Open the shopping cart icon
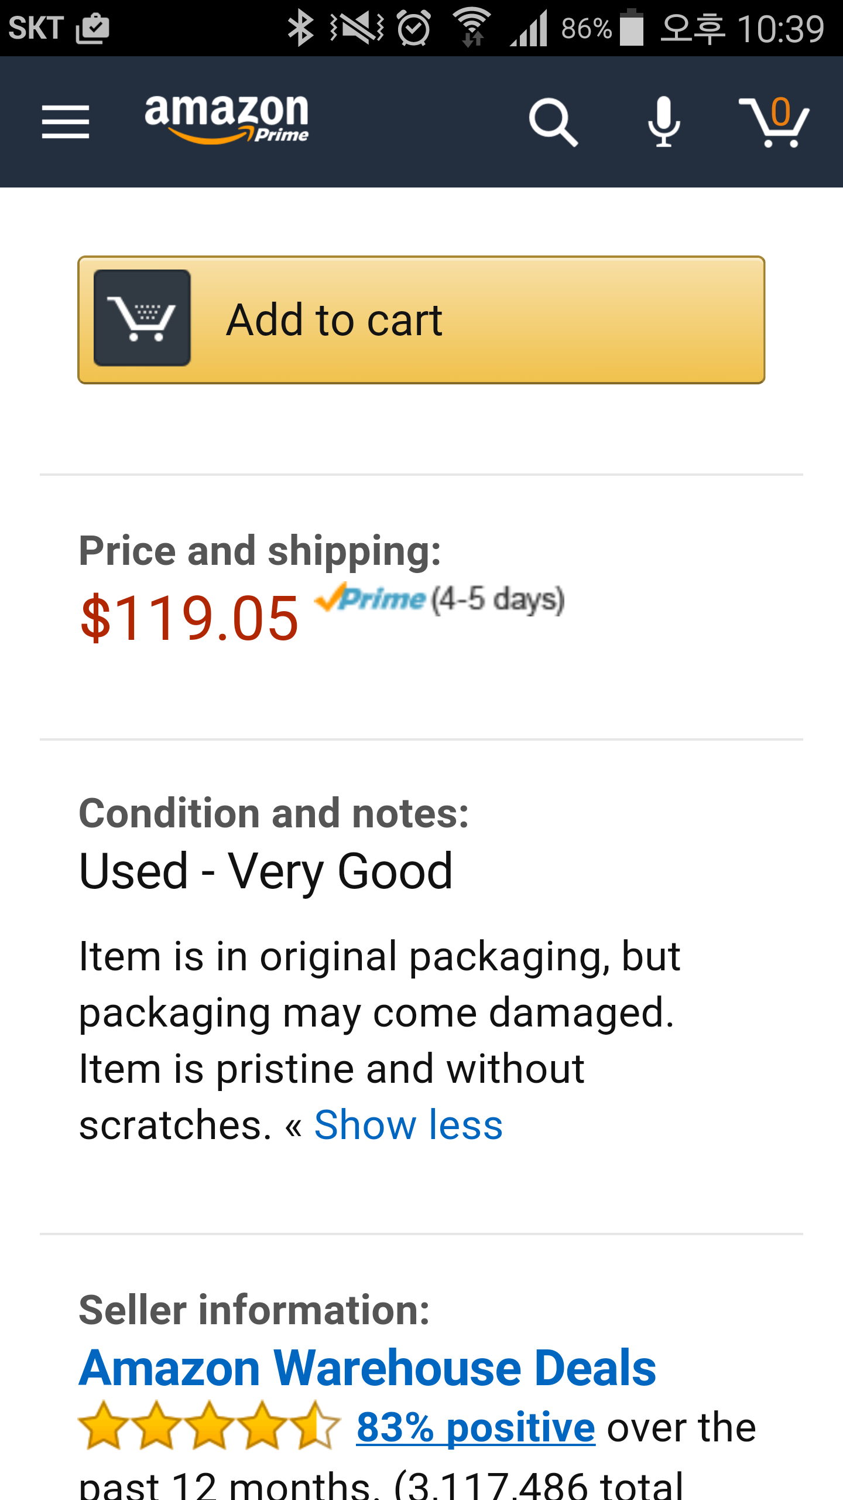 (x=774, y=122)
